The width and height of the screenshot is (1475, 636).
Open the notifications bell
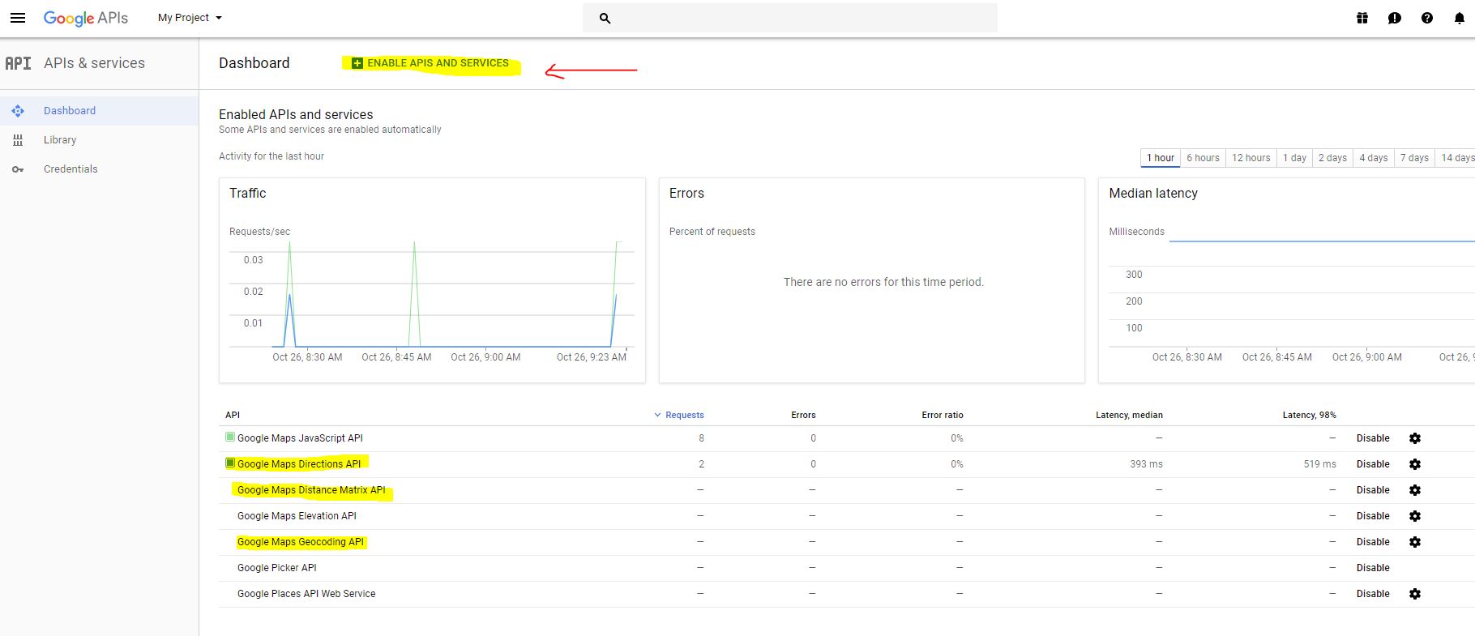(1459, 18)
